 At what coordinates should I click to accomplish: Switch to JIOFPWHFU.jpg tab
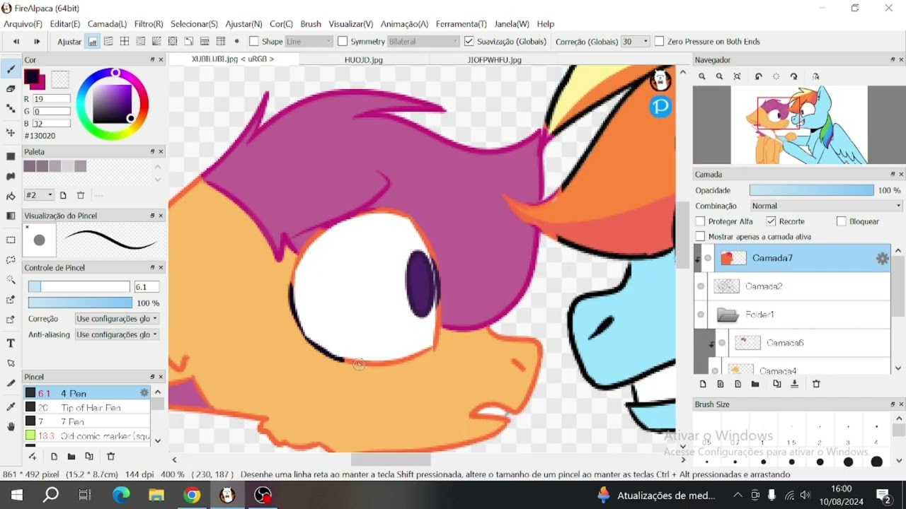494,60
